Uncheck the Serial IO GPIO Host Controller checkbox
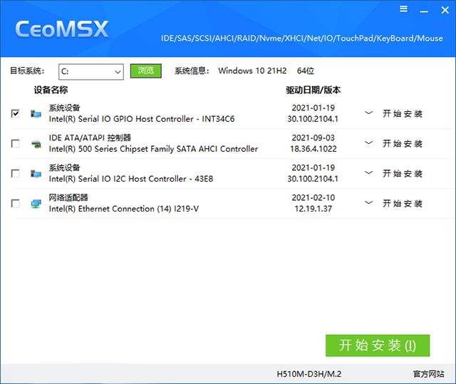 pyautogui.click(x=16, y=113)
